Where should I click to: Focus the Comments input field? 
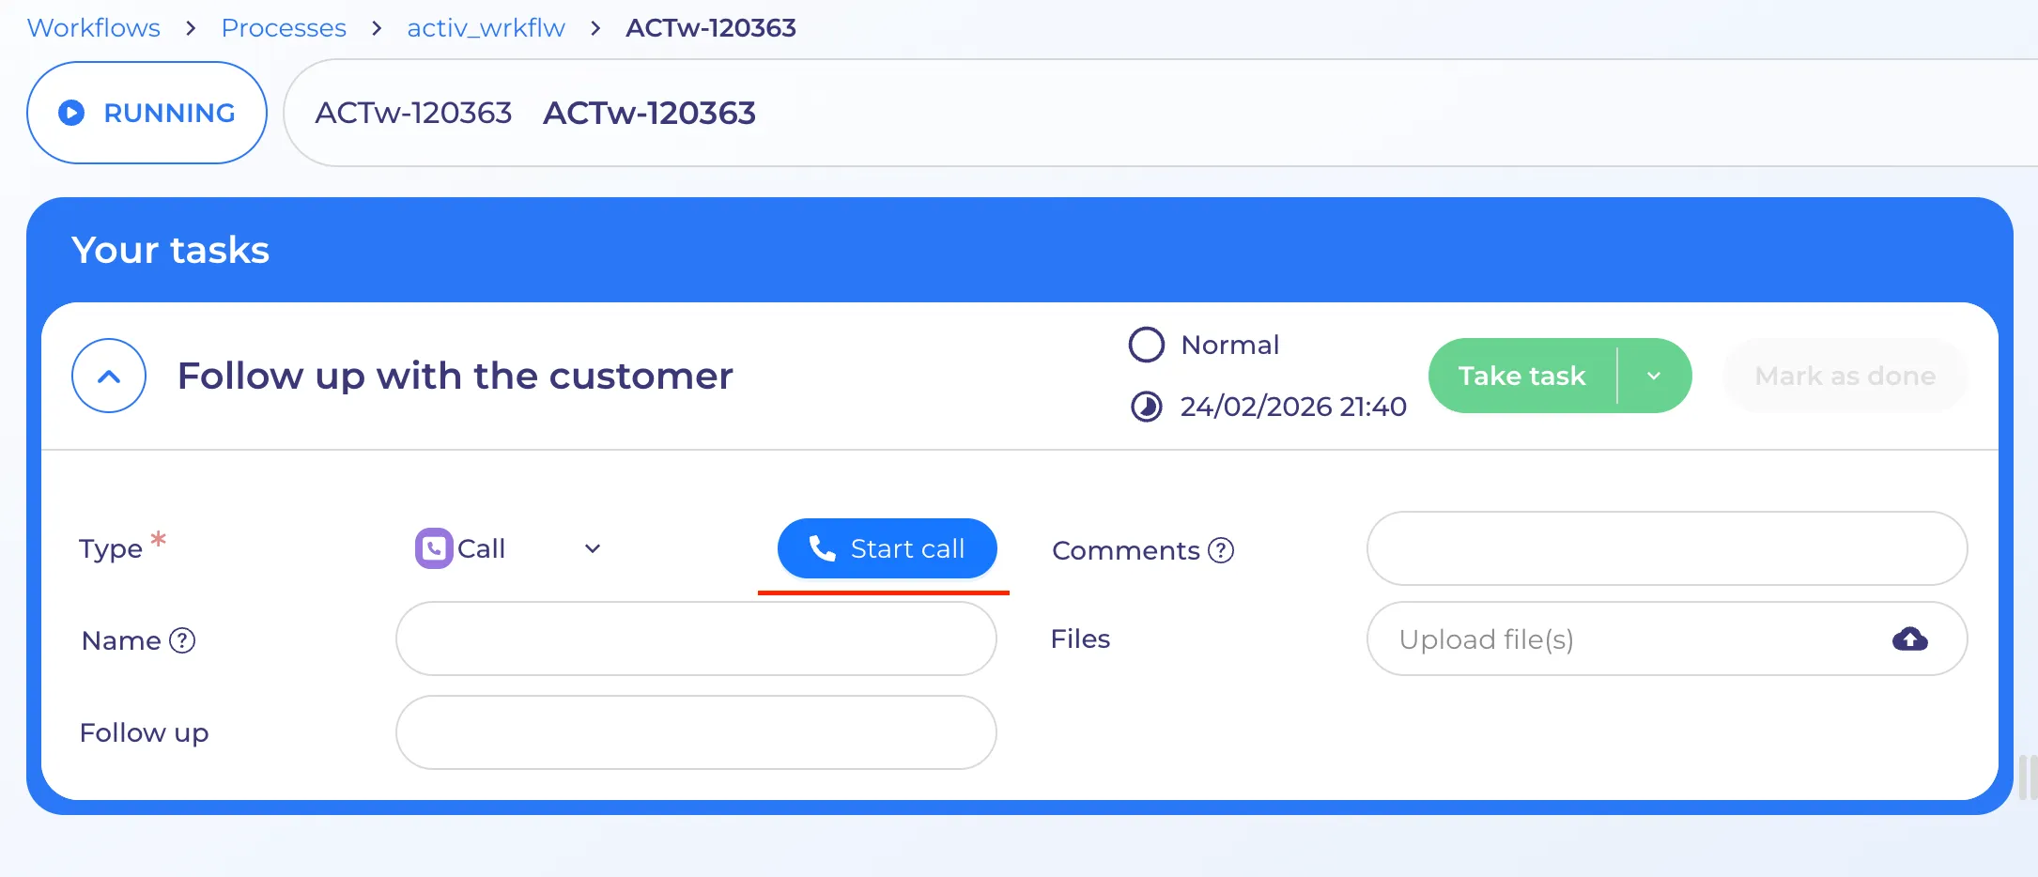click(x=1666, y=548)
